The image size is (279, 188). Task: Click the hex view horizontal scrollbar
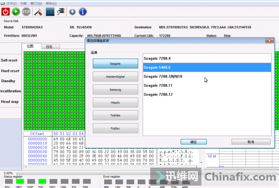112,167
